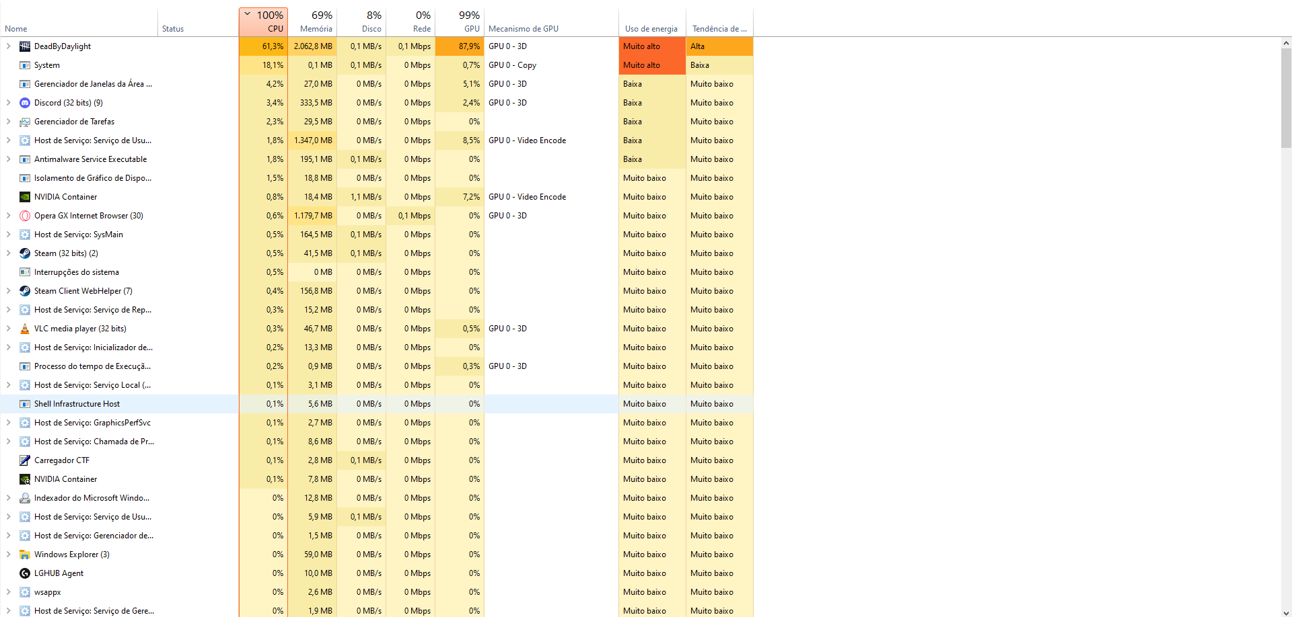Select DeadByDaylight's 2.062,8 MB memory cell

312,46
